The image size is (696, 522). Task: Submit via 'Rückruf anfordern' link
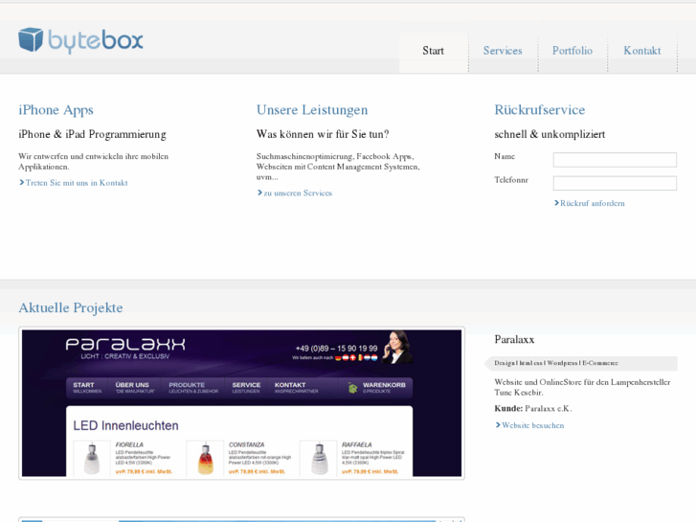click(593, 203)
